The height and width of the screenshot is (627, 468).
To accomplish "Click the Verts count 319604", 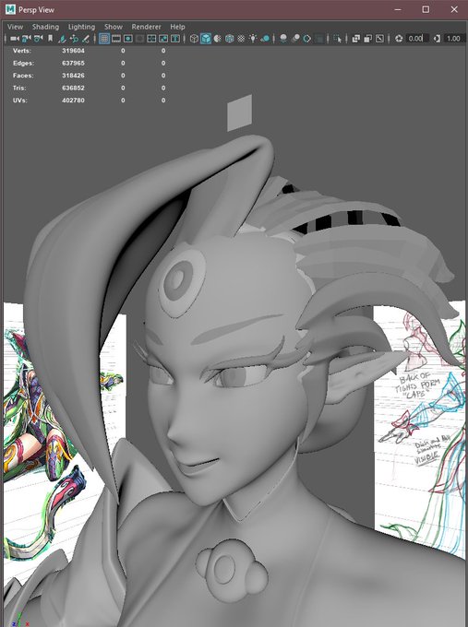I will point(73,51).
